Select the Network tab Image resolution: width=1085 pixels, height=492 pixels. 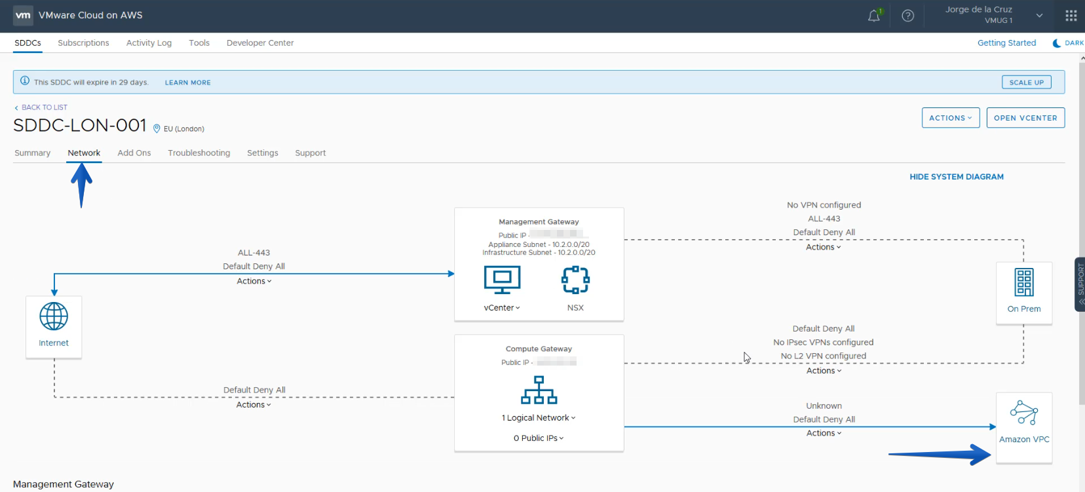(84, 153)
